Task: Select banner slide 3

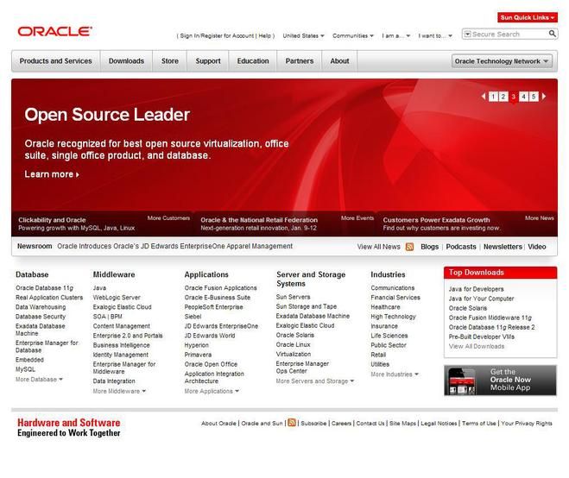Action: coord(513,97)
